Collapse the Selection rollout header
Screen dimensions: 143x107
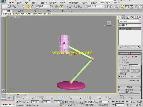click(130, 53)
